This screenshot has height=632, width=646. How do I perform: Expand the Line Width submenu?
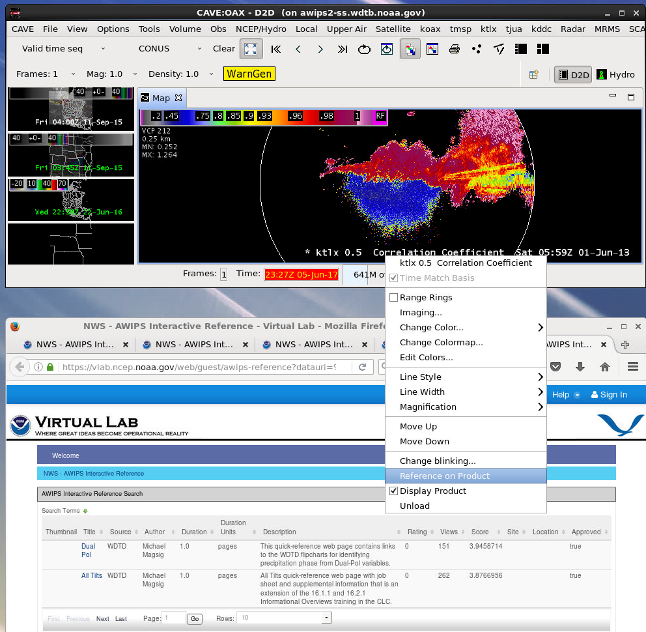466,392
